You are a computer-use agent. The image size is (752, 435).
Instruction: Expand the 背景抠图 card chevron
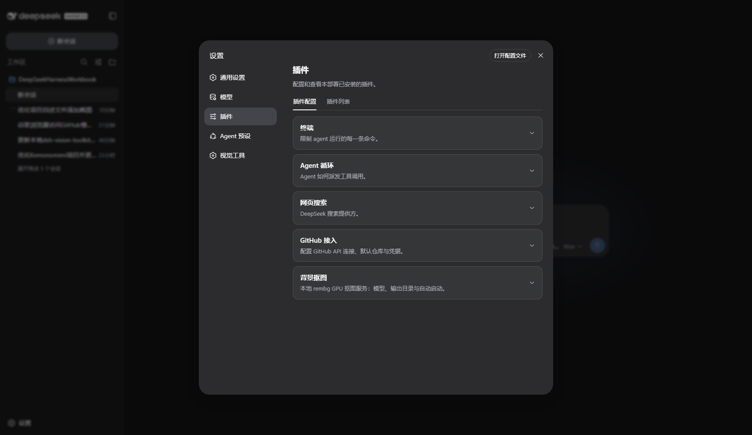click(532, 283)
